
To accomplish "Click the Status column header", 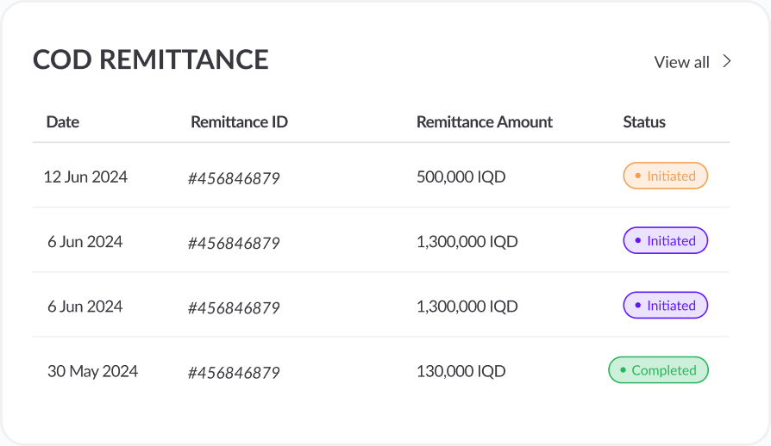I will pyautogui.click(x=644, y=121).
